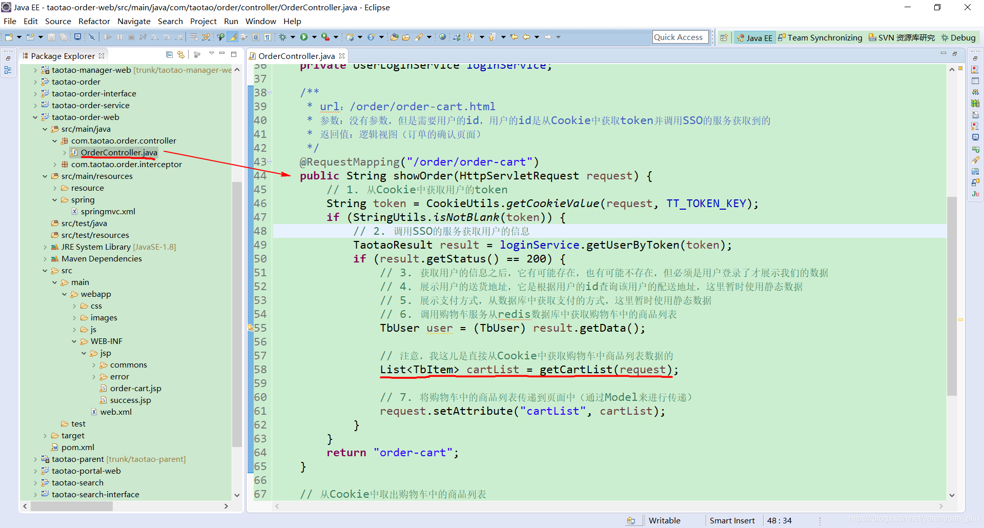Image resolution: width=984 pixels, height=528 pixels.
Task: Collapse the taotao-order-web project node
Action: tap(35, 117)
